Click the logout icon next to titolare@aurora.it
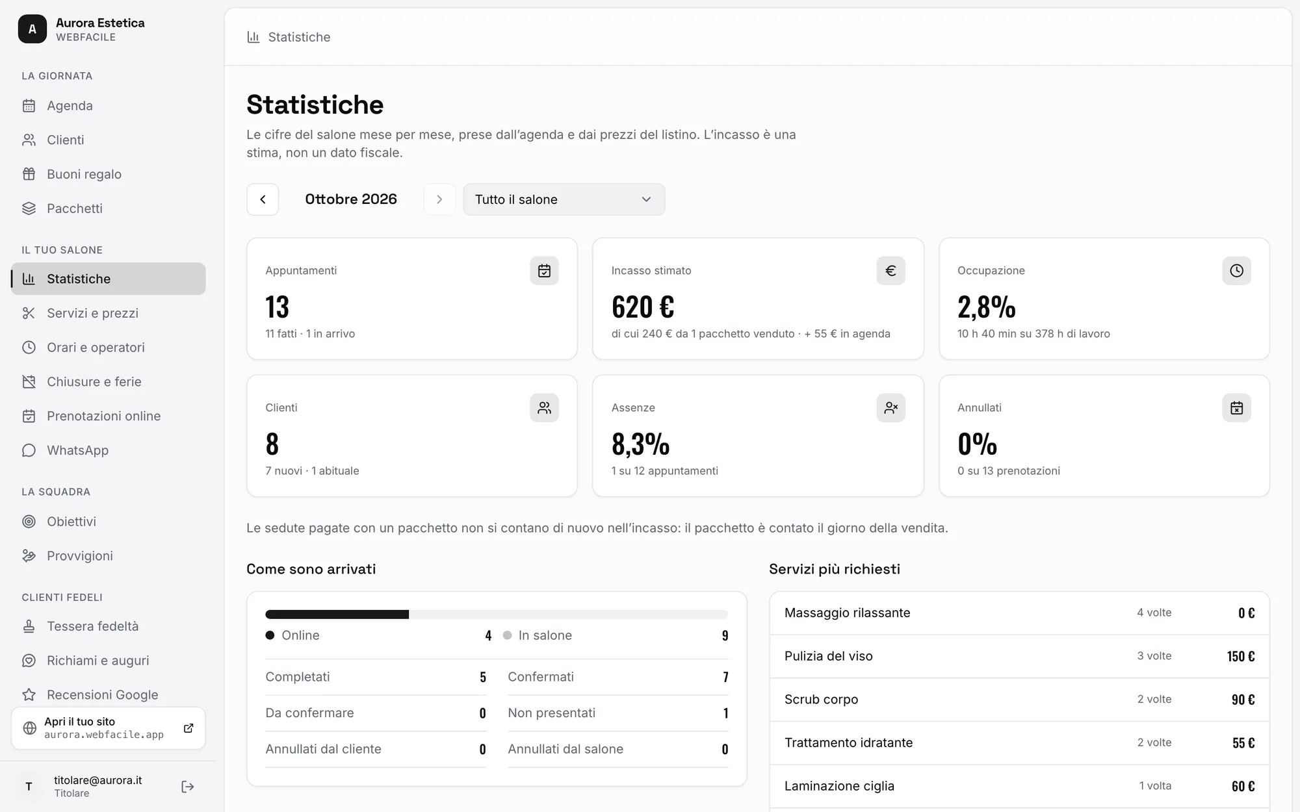This screenshot has width=1300, height=812. [x=188, y=787]
